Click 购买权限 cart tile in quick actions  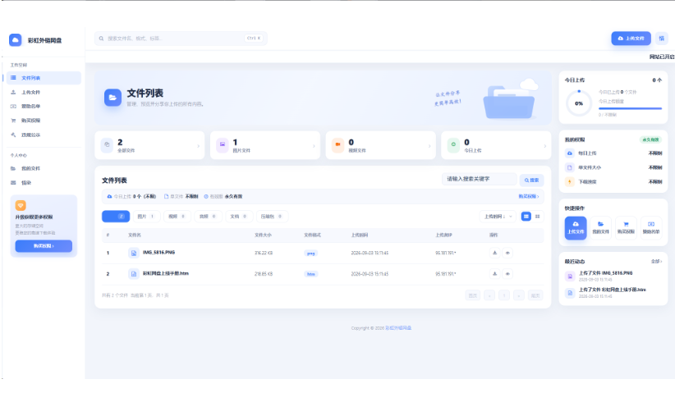(x=626, y=227)
